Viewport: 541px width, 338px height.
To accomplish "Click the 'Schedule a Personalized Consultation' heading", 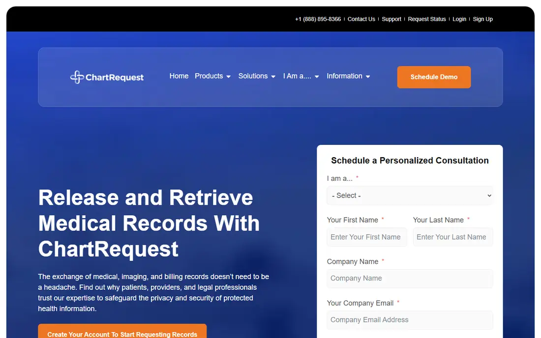I will pyautogui.click(x=410, y=161).
